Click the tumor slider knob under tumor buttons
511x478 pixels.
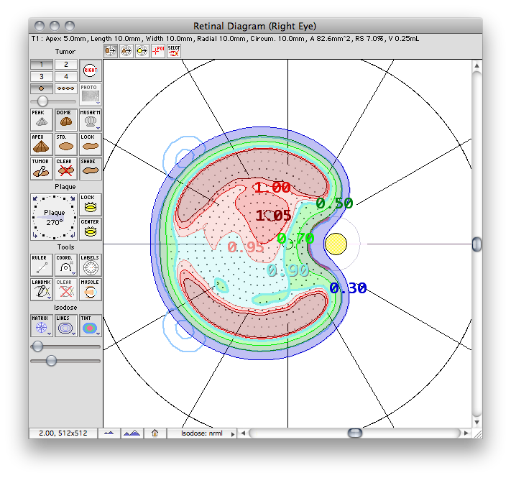click(42, 101)
